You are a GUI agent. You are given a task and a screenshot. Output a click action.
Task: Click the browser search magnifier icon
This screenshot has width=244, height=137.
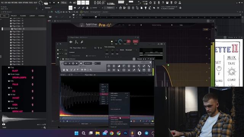point(45,128)
